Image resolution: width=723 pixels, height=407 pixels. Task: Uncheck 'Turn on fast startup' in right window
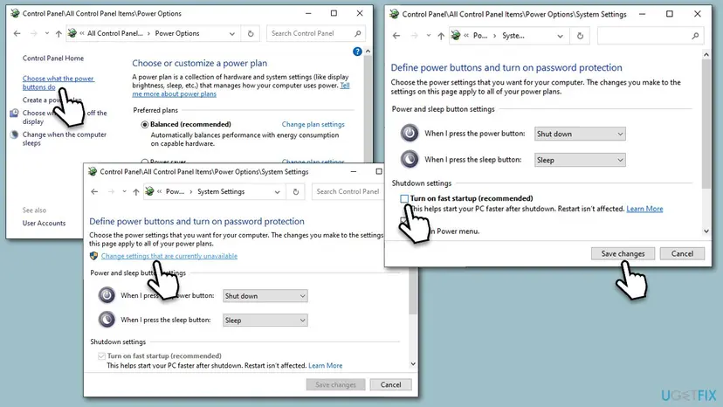pyautogui.click(x=404, y=198)
